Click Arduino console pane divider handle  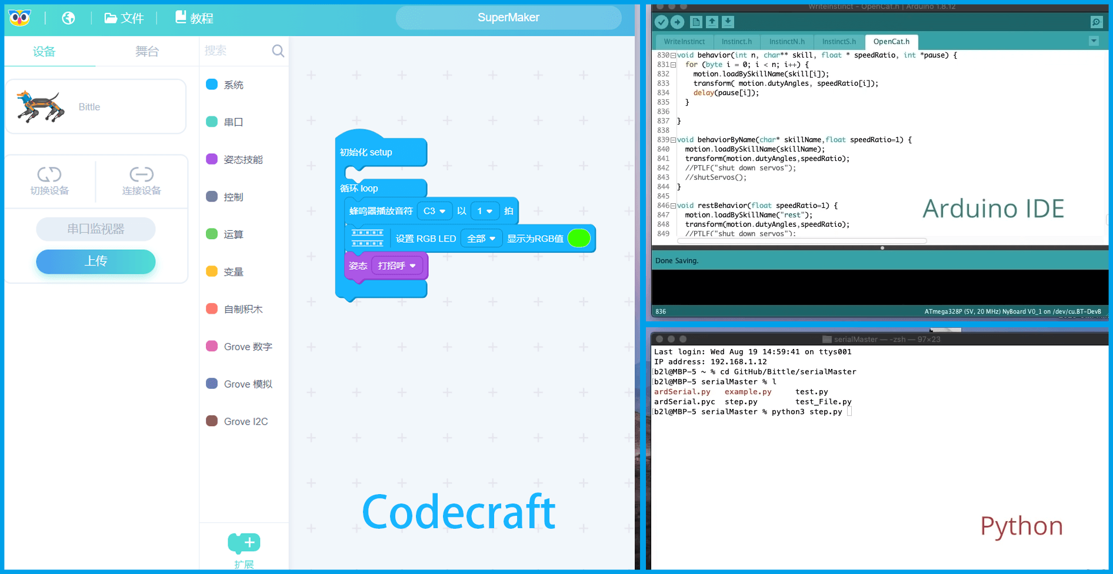point(882,248)
